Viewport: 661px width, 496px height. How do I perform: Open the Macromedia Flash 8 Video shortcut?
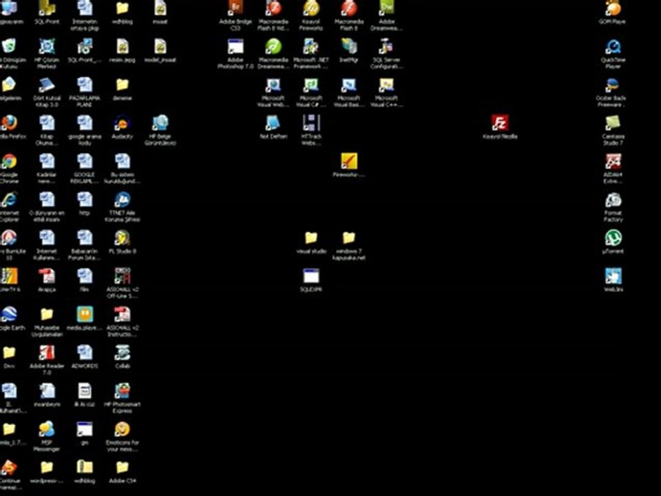[273, 8]
